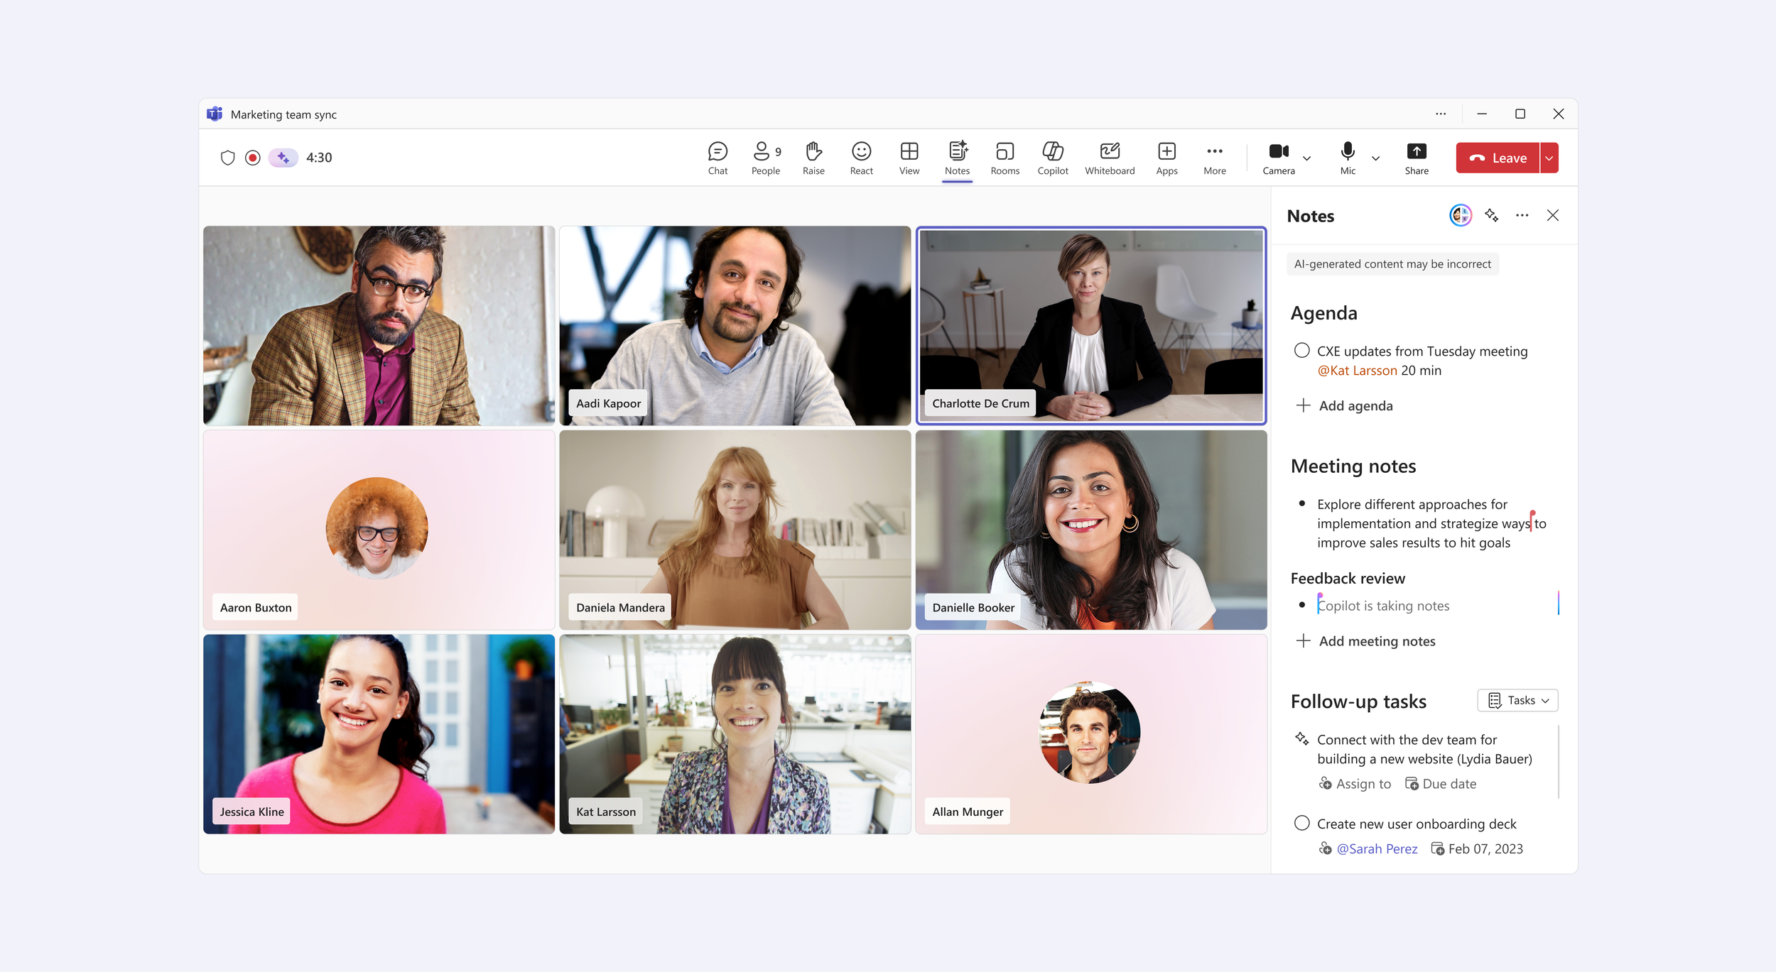The image size is (1776, 972).
Task: Check off CXE updates agenda item
Action: 1301,351
